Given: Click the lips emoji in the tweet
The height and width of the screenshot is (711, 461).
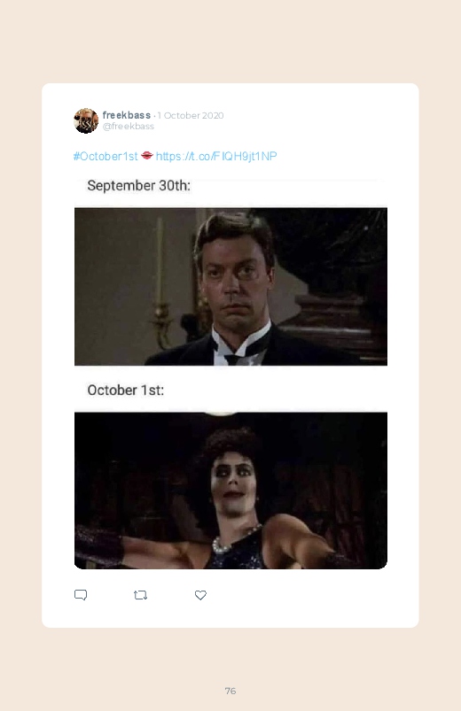Looking at the screenshot, I should click(x=146, y=156).
